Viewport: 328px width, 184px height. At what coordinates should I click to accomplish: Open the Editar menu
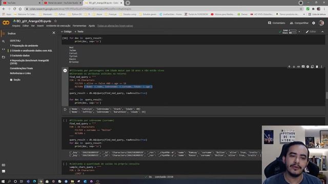coord(26,26)
